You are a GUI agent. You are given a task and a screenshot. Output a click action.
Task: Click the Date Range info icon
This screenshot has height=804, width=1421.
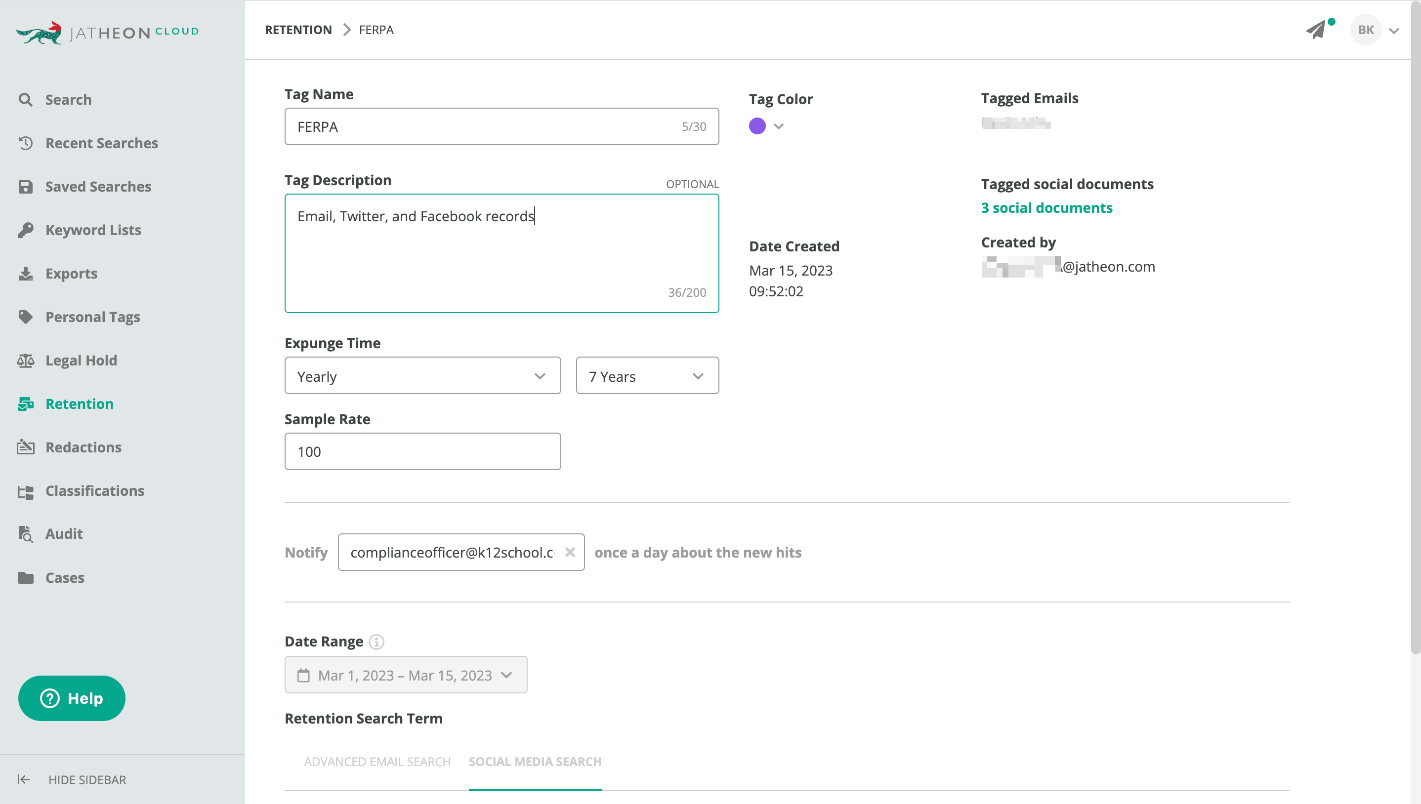pyautogui.click(x=376, y=642)
